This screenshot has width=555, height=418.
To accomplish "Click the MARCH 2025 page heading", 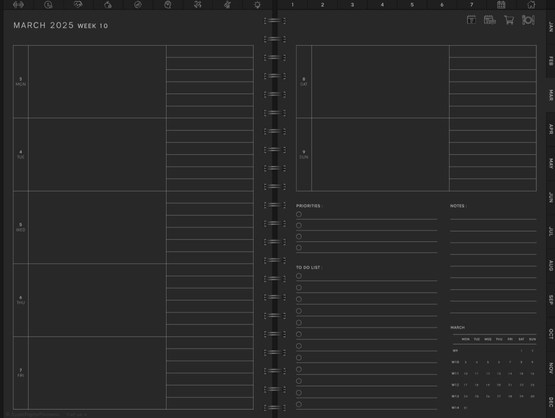I will [44, 26].
